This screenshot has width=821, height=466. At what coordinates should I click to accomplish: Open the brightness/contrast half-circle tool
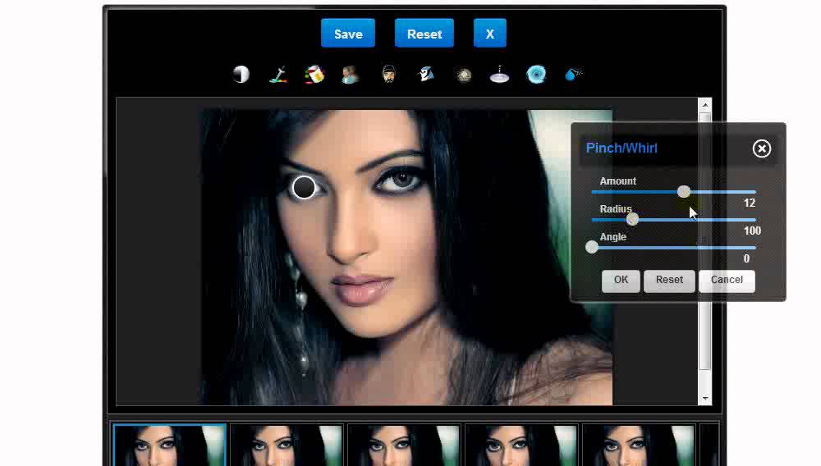point(241,75)
